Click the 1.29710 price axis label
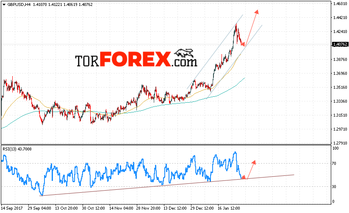Screen dimensions: 349x213 tap(340, 129)
